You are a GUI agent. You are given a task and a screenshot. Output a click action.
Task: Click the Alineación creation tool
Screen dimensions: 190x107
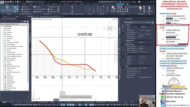point(52,7)
